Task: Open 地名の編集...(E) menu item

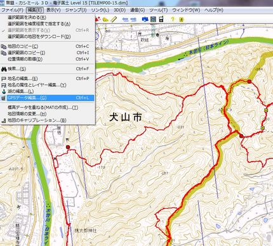Action: click(48, 79)
